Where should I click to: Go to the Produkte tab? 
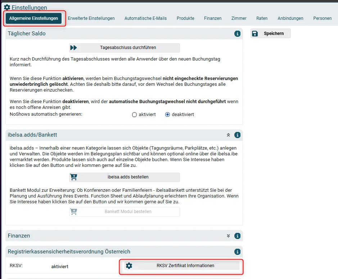point(185,18)
